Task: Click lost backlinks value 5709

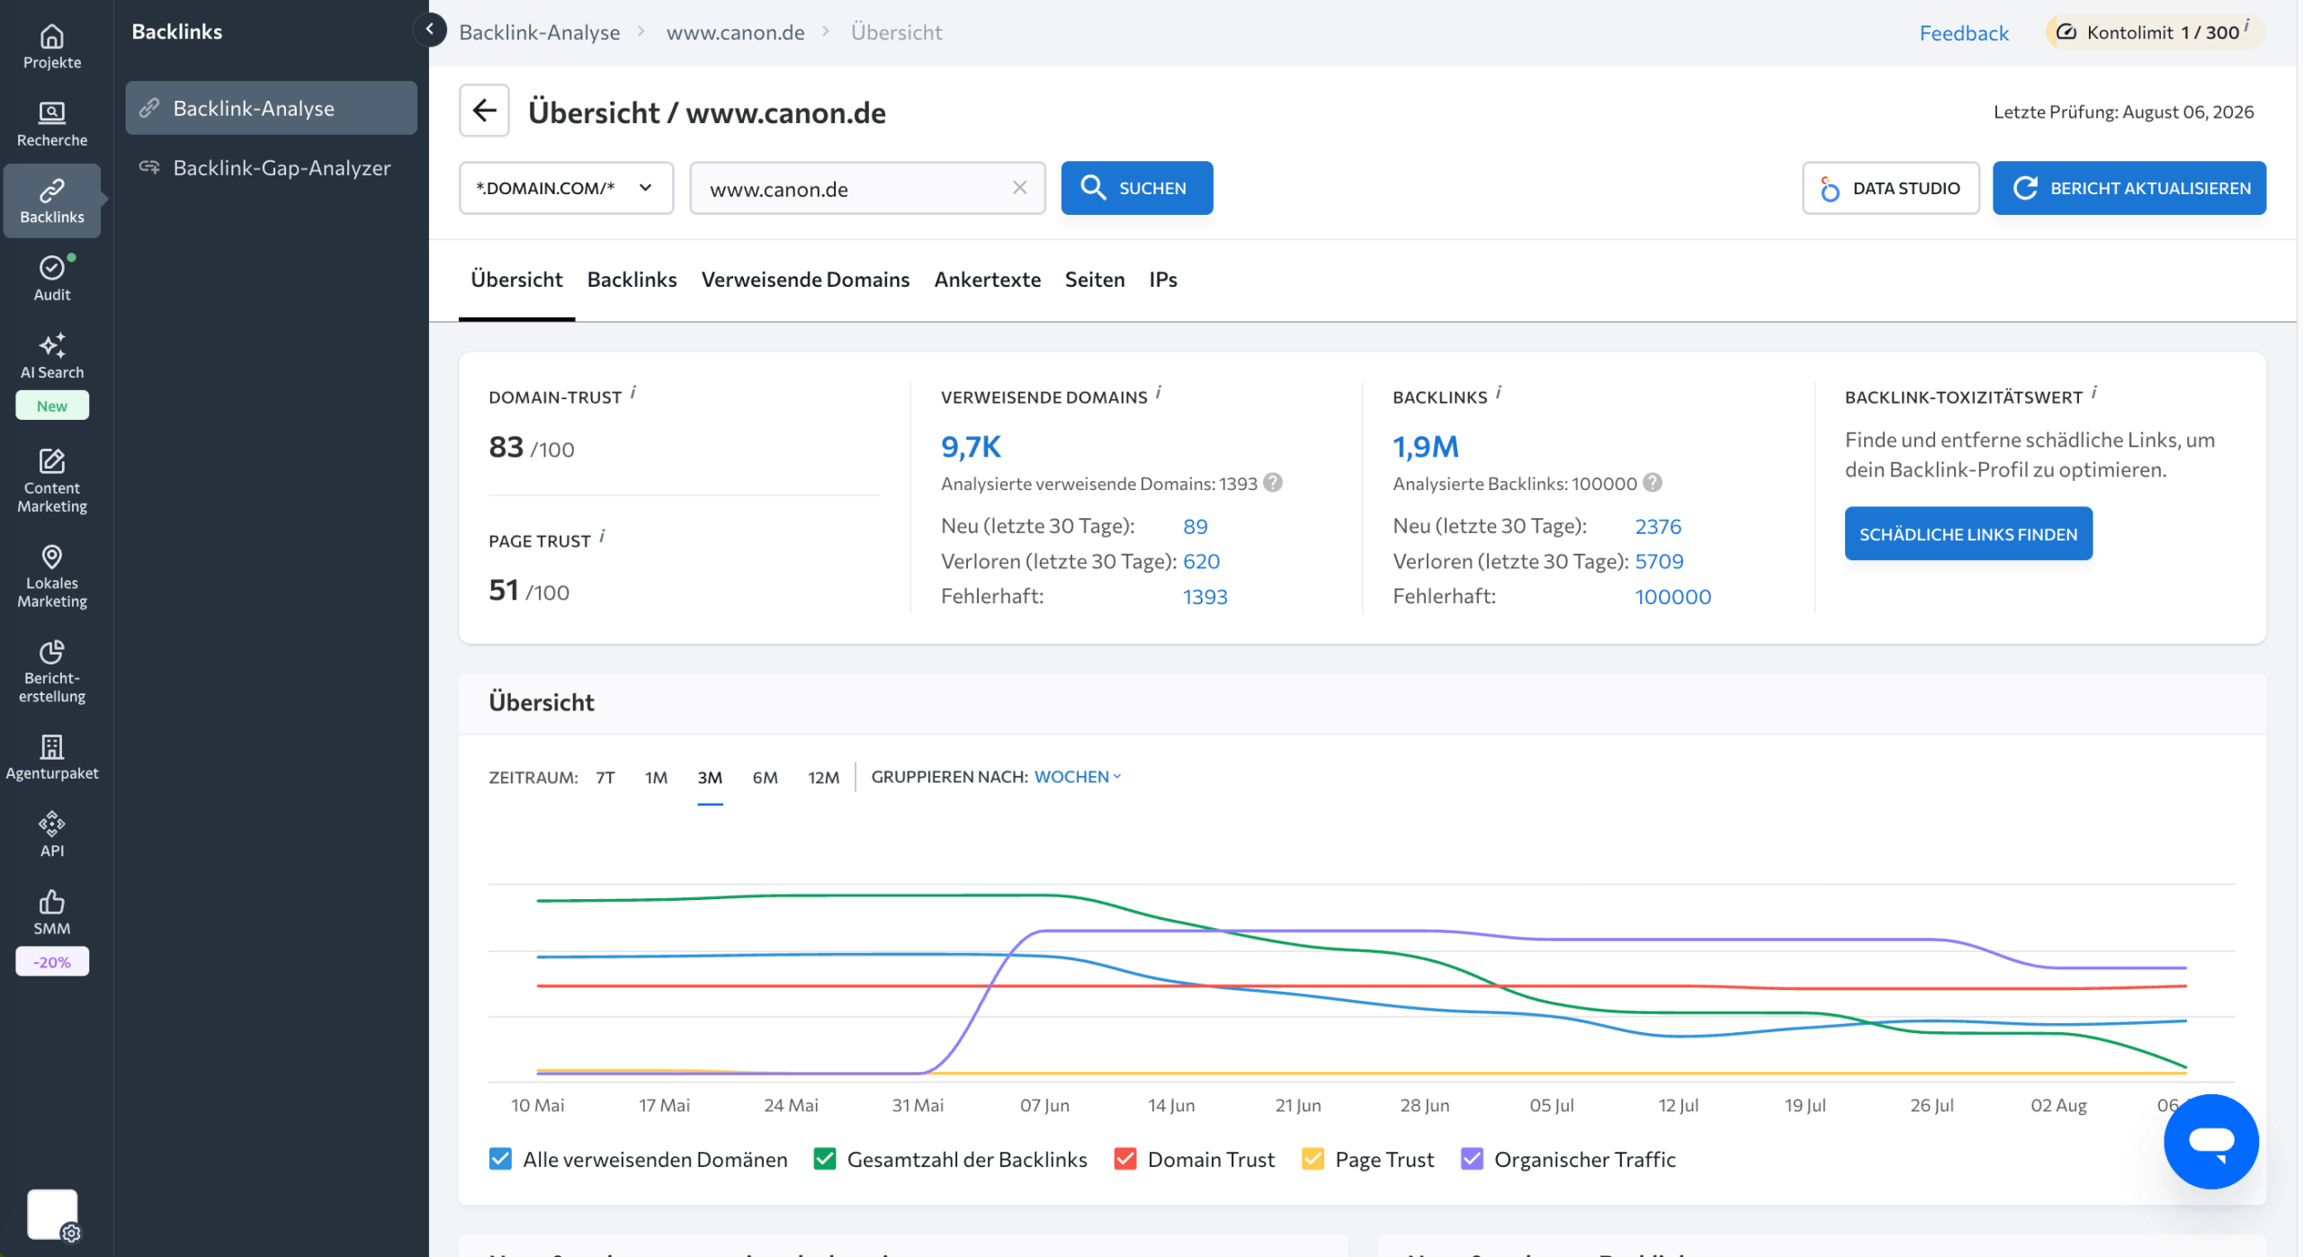Action: coord(1659,562)
